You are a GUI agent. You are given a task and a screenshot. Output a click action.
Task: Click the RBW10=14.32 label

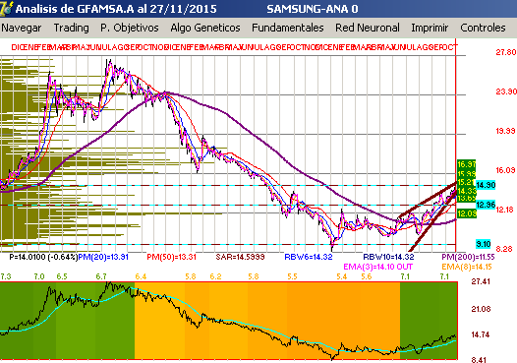(x=388, y=257)
